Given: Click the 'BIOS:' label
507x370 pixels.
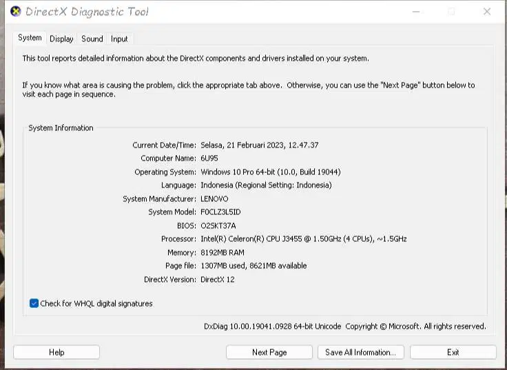Looking at the screenshot, I should point(187,226).
